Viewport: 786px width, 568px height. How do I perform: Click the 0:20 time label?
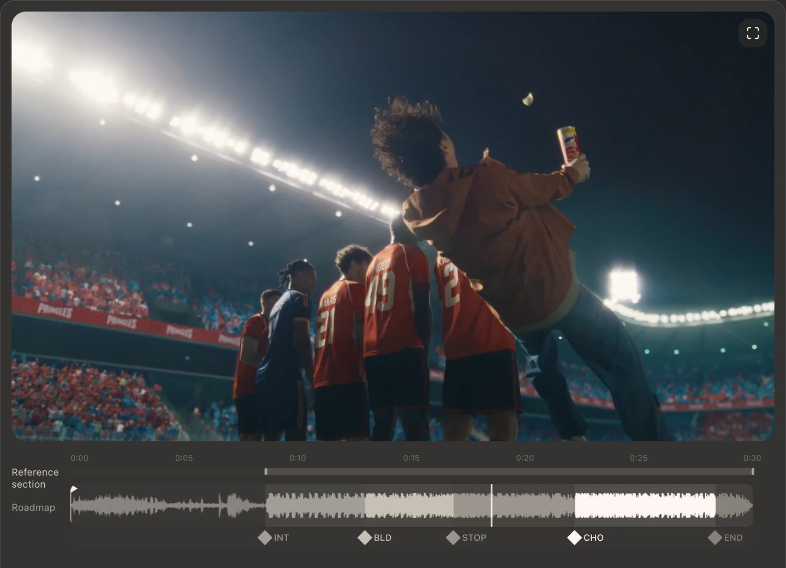[525, 458]
